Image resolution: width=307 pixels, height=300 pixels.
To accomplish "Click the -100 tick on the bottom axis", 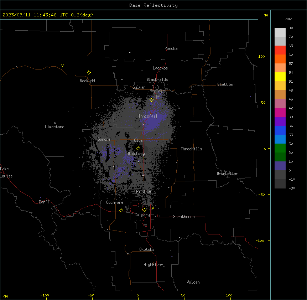I will pyautogui.click(x=45, y=295).
